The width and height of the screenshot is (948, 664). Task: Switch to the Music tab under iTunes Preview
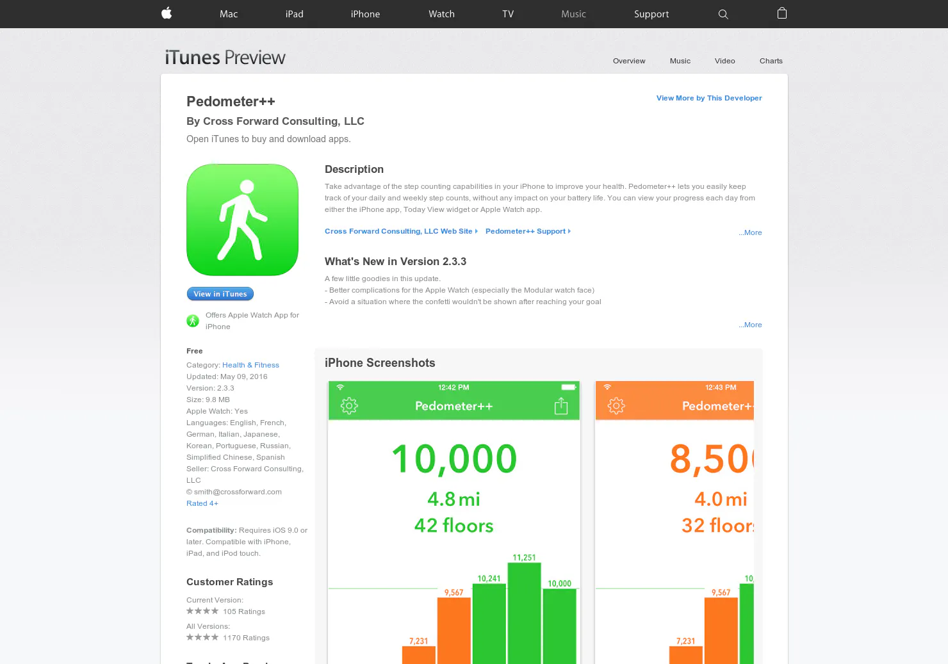680,61
